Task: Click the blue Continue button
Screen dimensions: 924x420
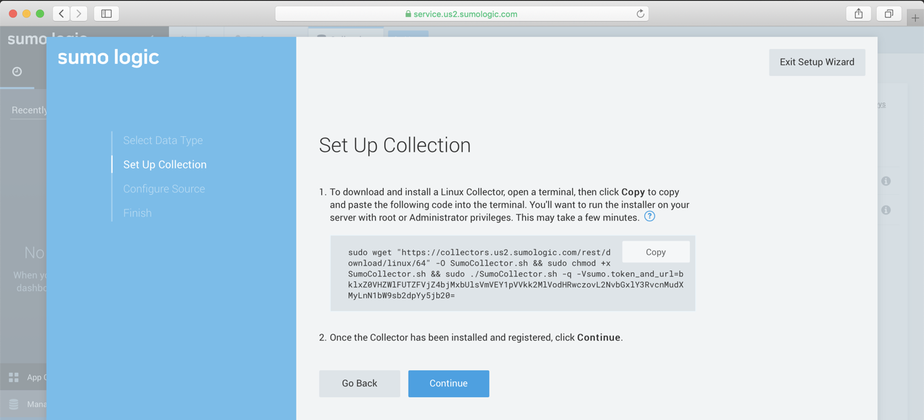Action: click(448, 384)
